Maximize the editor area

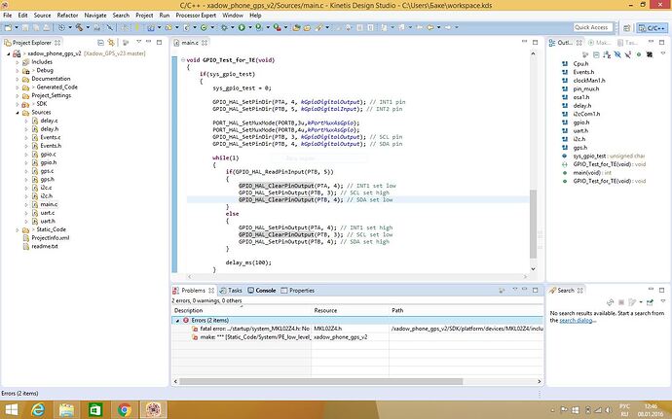pos(536,43)
